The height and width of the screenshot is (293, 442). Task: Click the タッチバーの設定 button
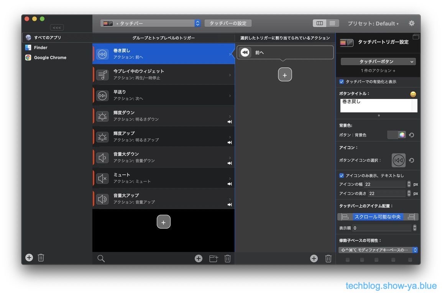(228, 23)
